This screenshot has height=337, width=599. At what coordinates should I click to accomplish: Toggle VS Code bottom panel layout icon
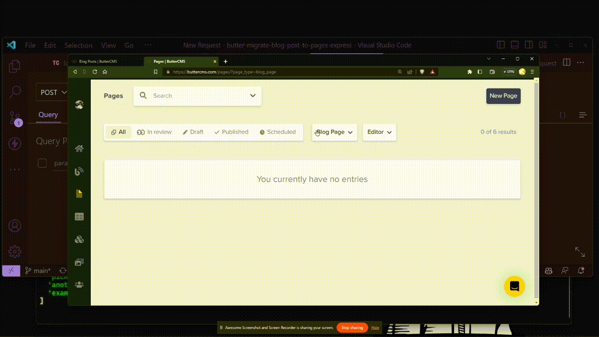click(515, 45)
